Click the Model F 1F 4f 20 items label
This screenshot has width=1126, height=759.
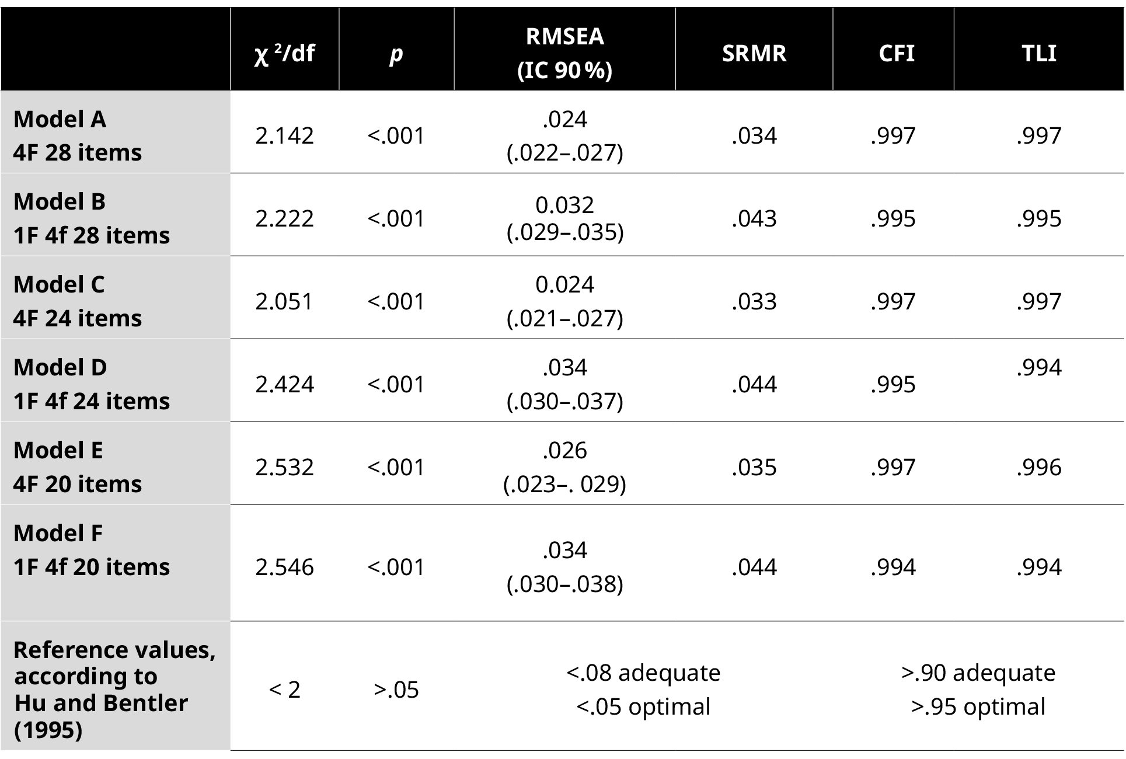(x=92, y=550)
